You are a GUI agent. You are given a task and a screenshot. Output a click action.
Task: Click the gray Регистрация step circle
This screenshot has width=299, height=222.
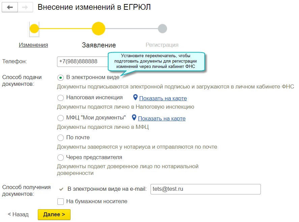162,29
